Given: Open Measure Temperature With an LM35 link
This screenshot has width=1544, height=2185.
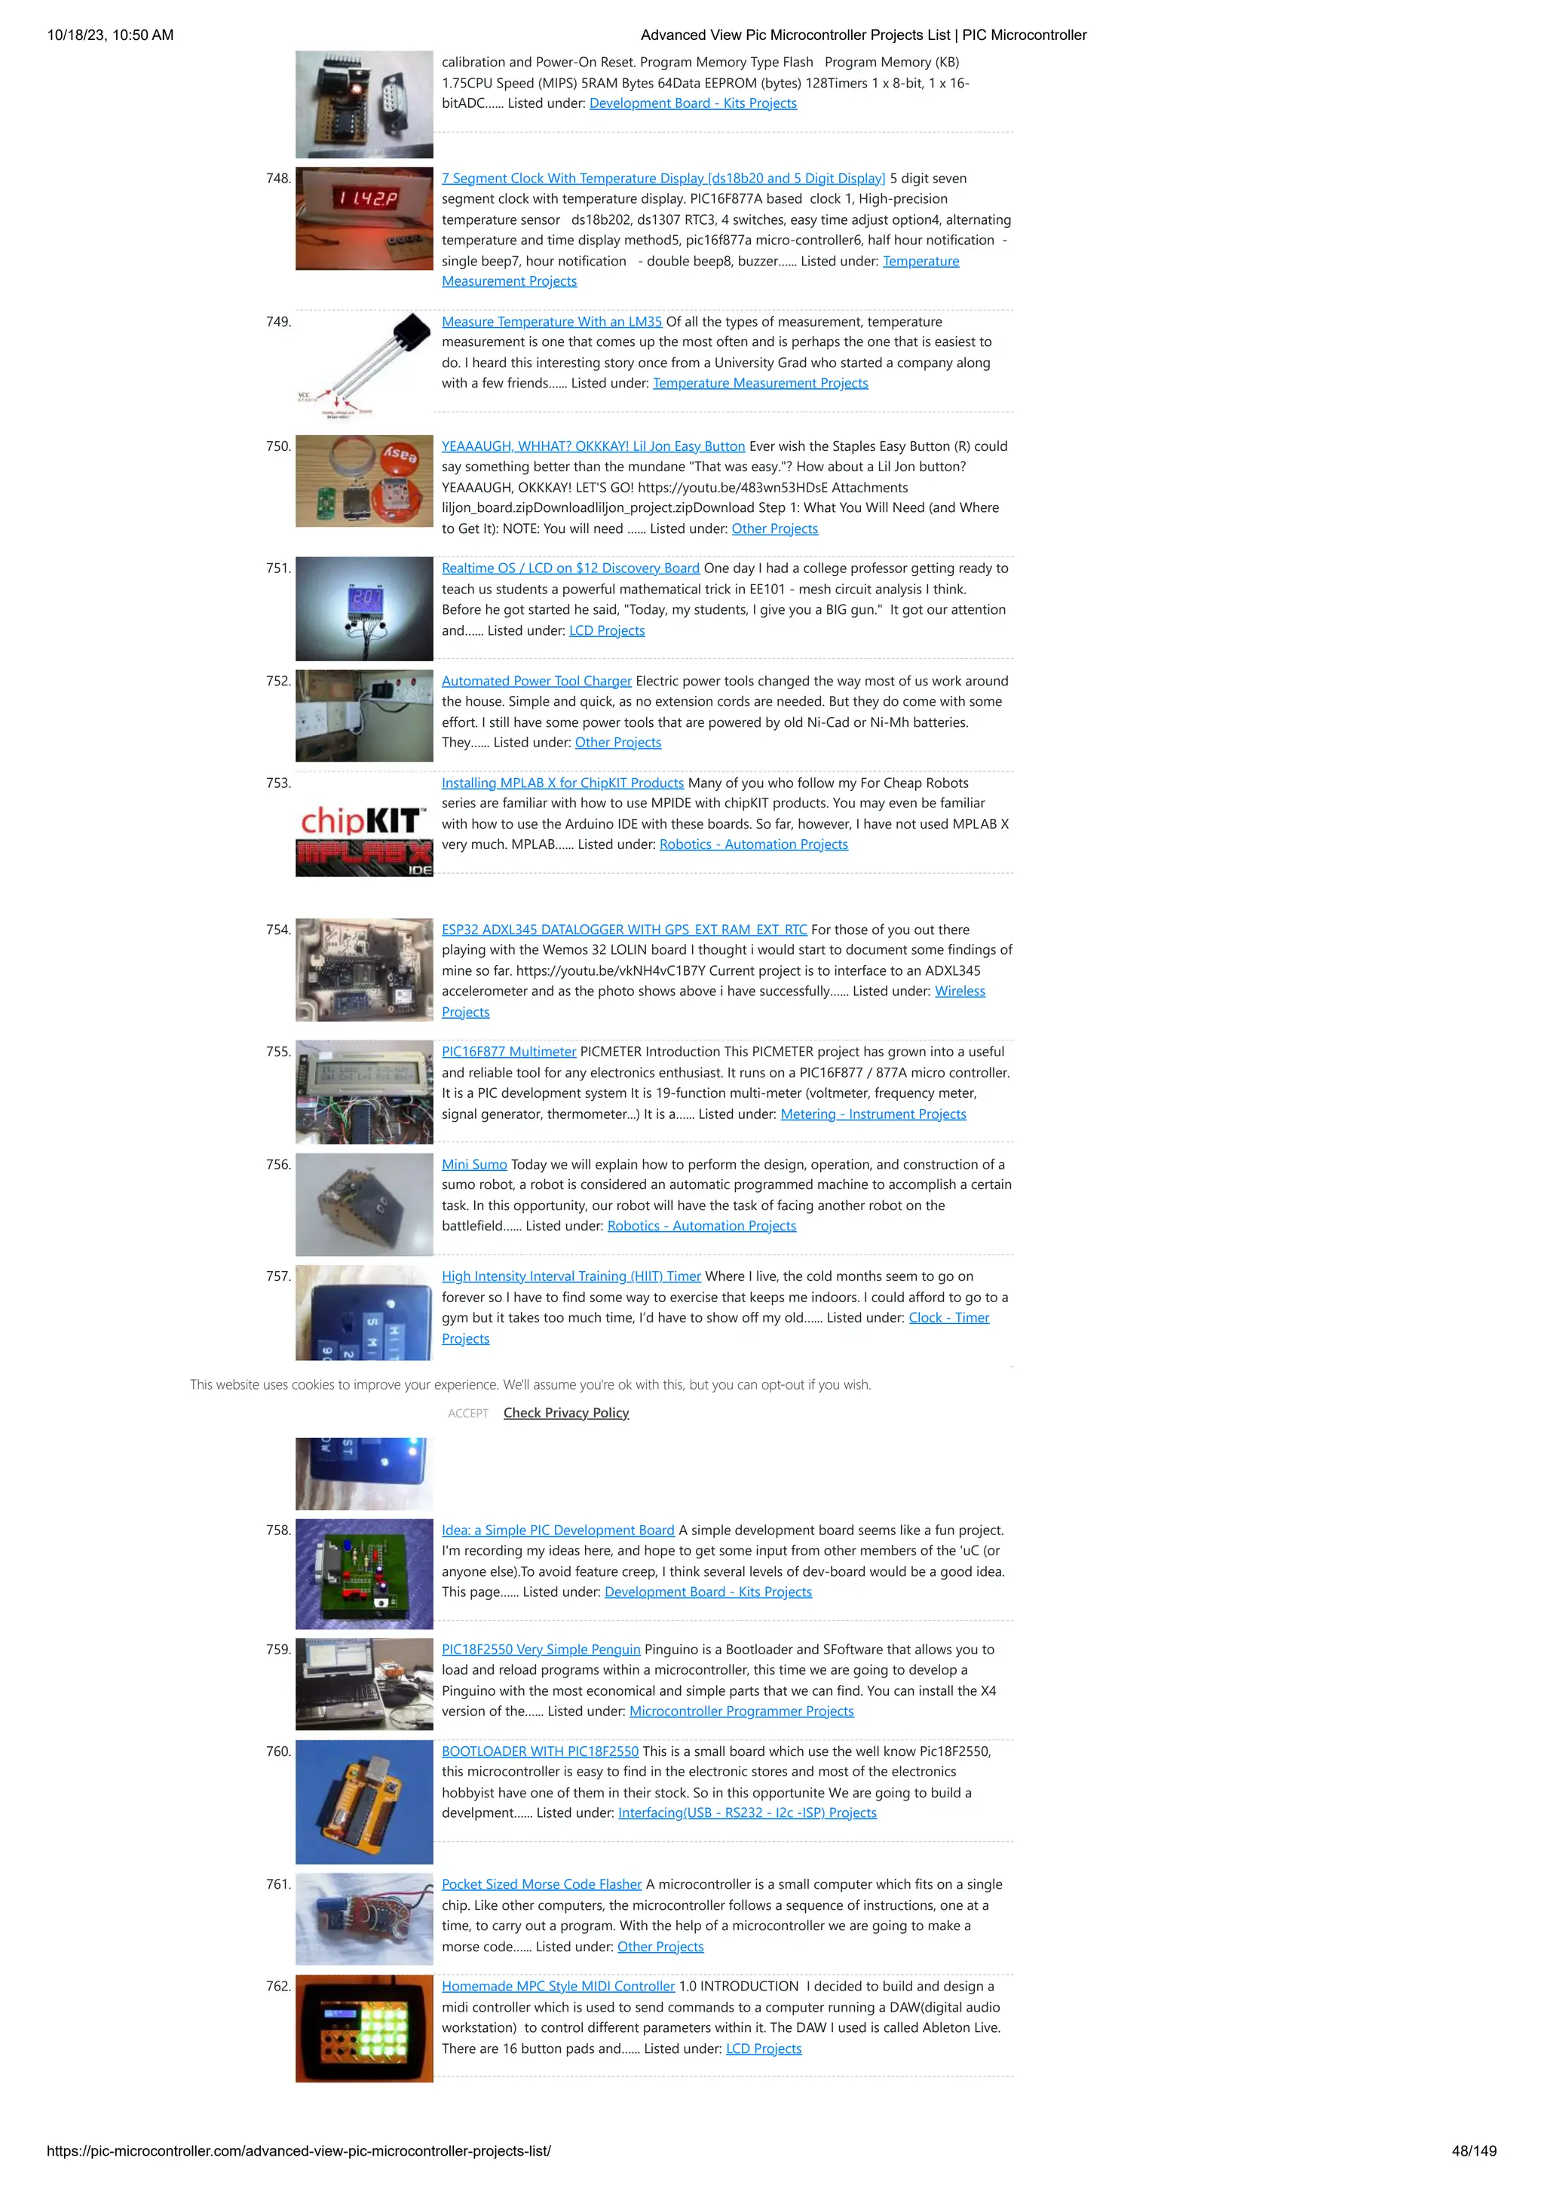Looking at the screenshot, I should click(551, 322).
